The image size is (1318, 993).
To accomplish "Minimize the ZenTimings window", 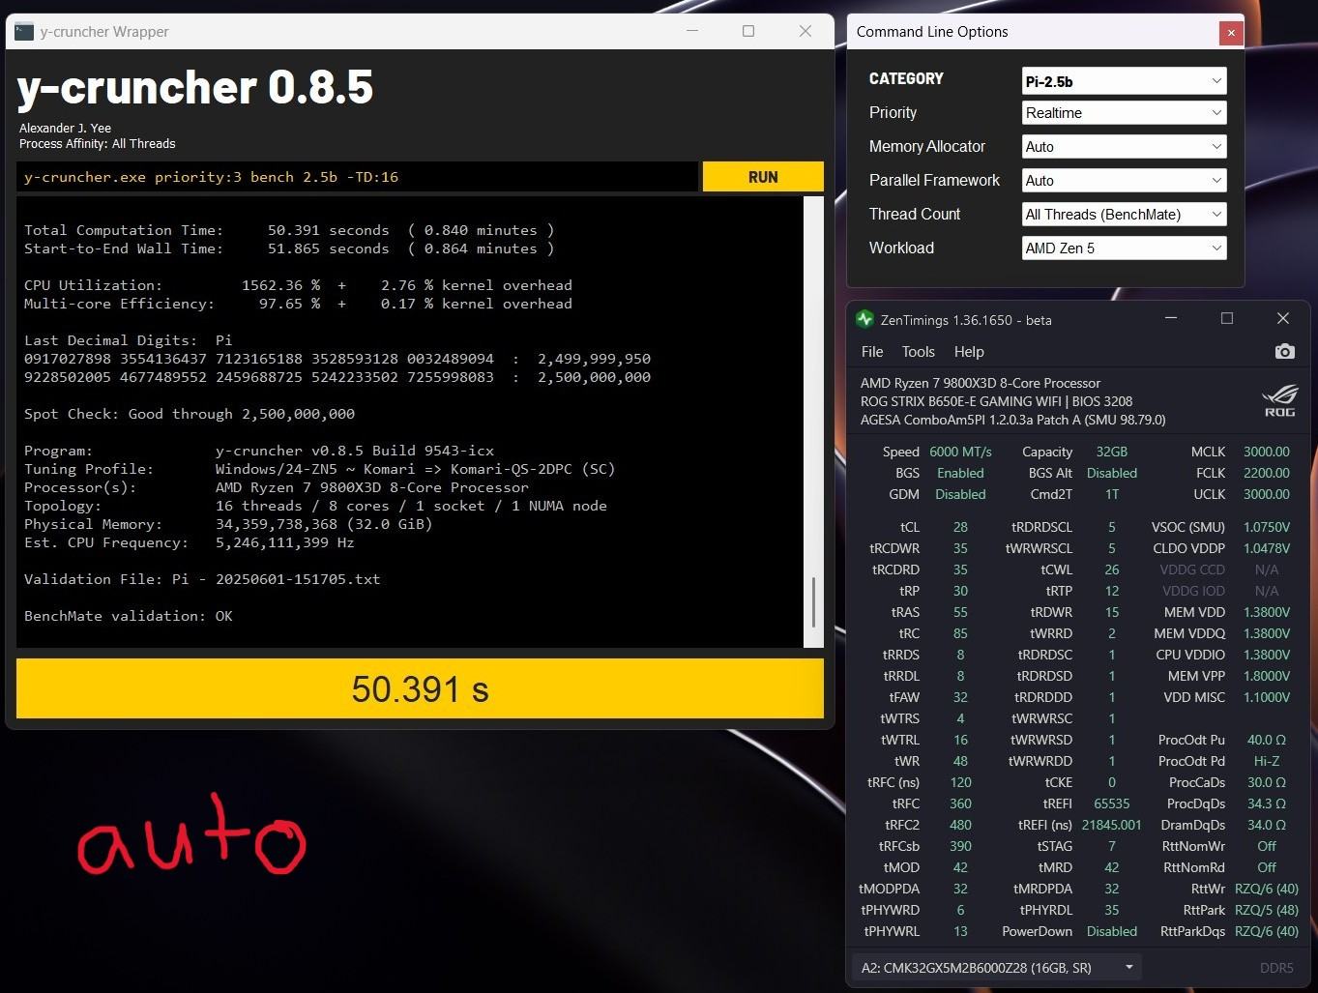I will (1171, 318).
